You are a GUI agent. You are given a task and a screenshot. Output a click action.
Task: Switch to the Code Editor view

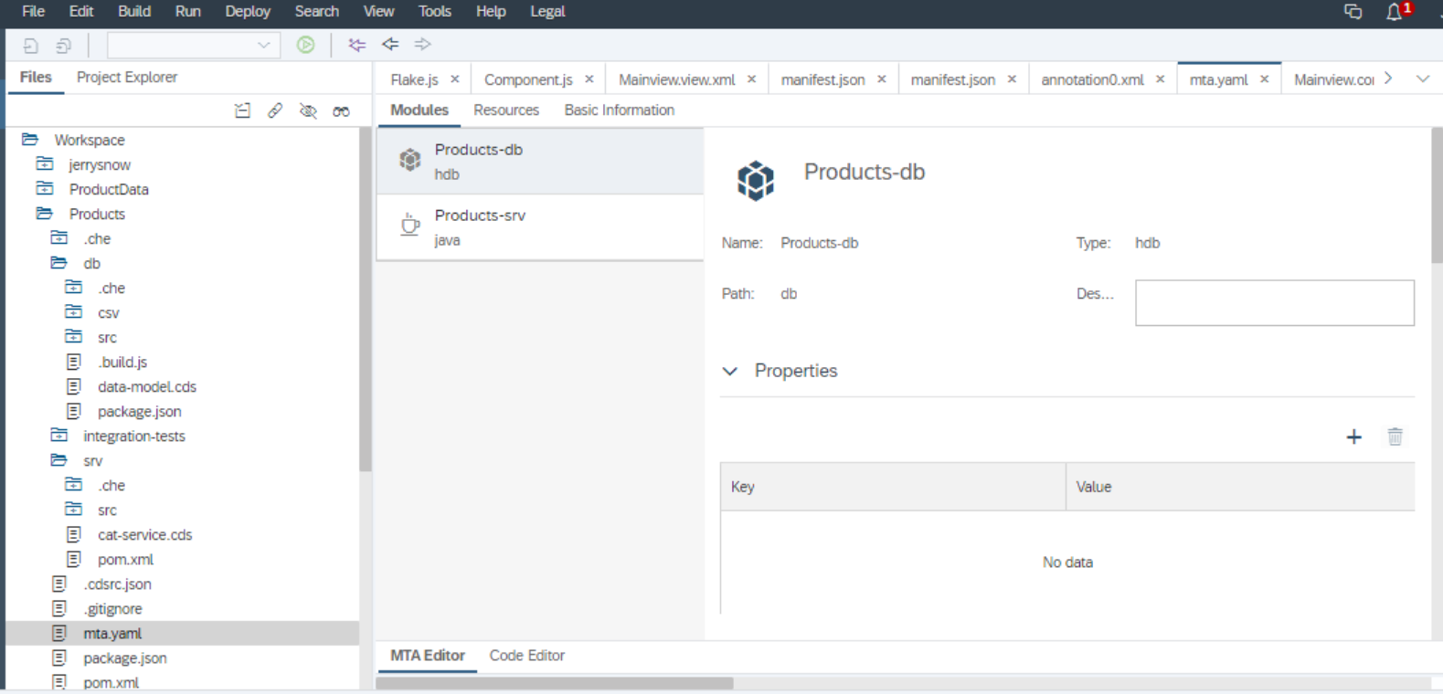526,656
